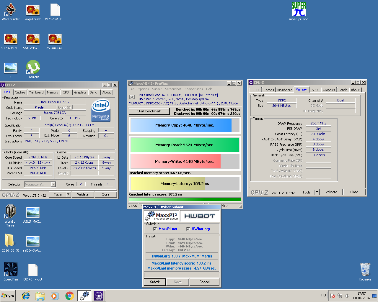
Task: Click the Action Center flag icon in tray
Action: pos(333,296)
